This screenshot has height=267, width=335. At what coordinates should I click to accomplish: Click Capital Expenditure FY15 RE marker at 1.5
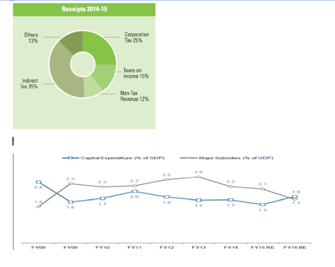(262, 204)
